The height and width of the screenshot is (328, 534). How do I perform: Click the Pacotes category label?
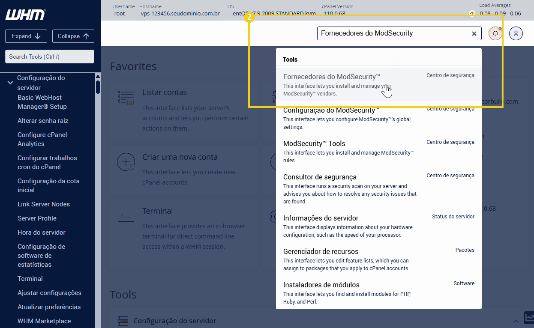click(x=465, y=250)
